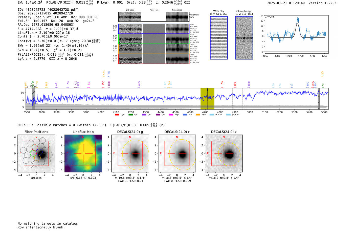354x241 pixels.
Task: Select the blue-outlined fiber row 027_RU_095
Action: click(x=154, y=29)
